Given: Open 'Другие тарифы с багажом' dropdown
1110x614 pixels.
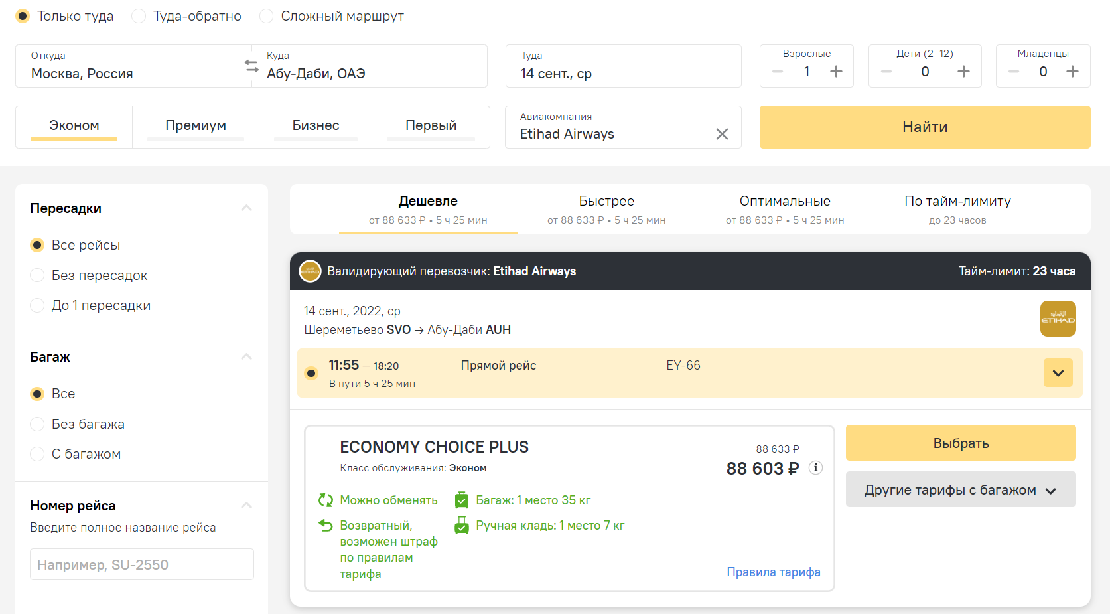Looking at the screenshot, I should pos(960,490).
